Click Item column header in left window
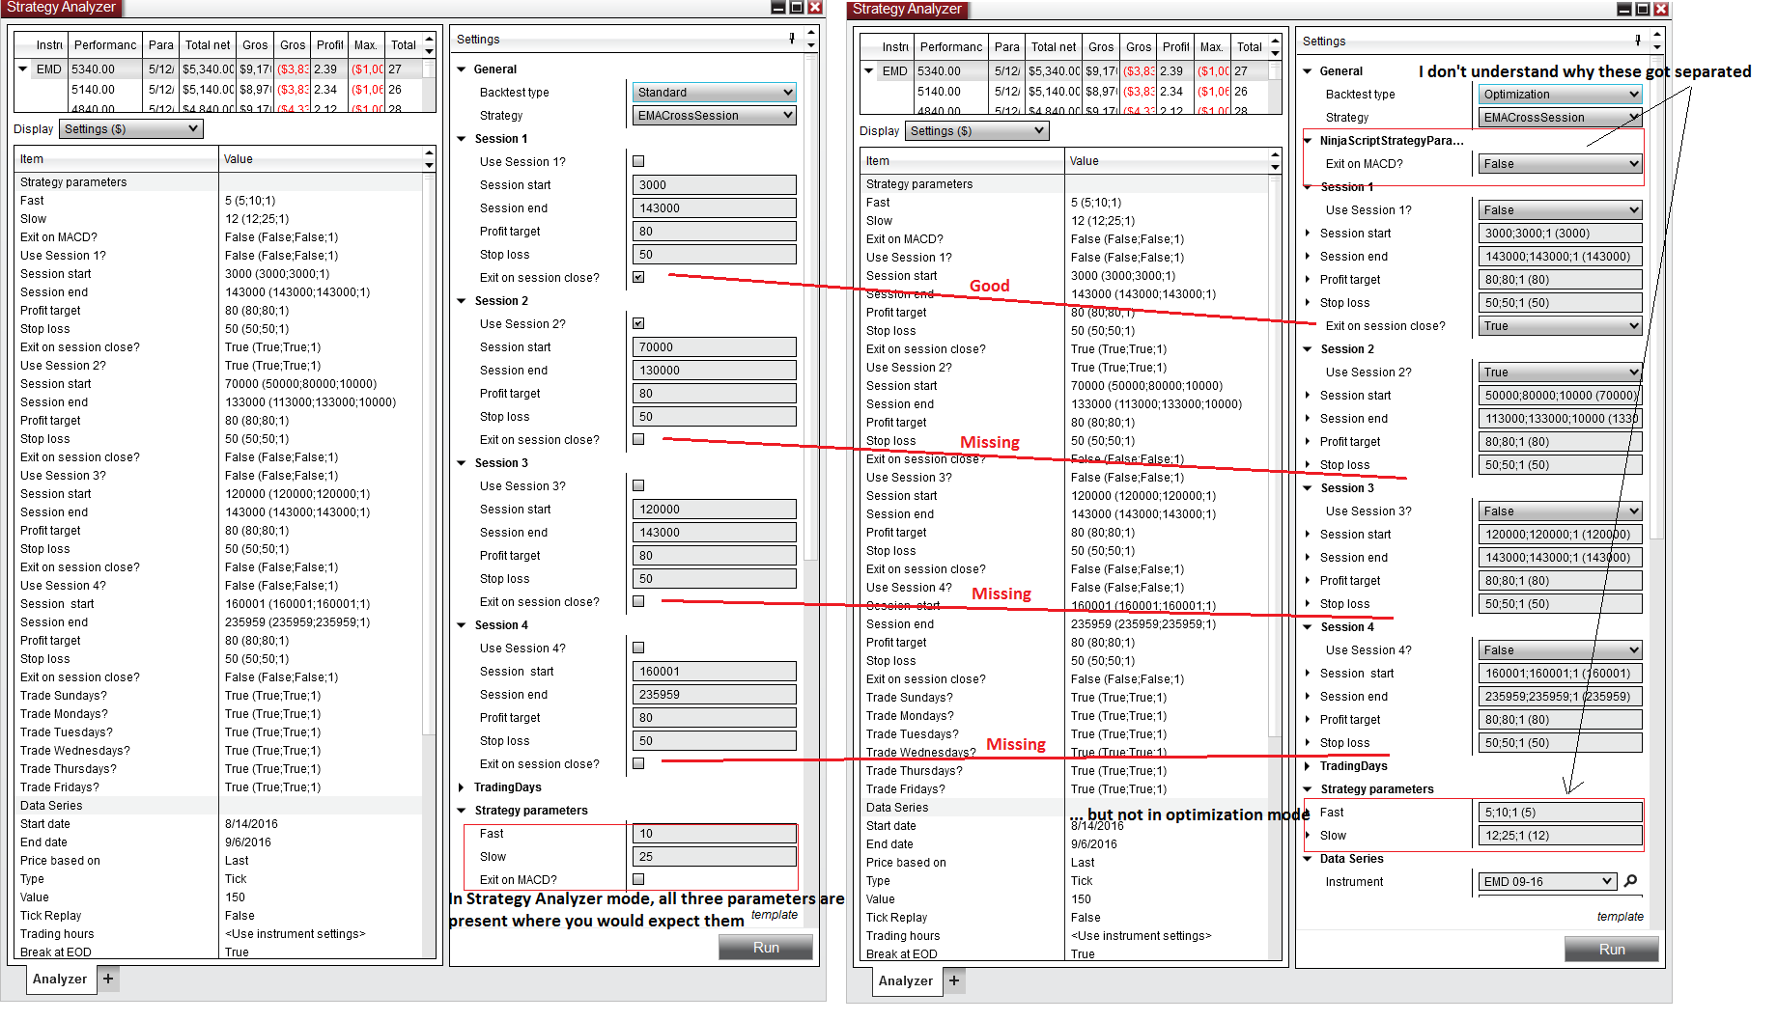The width and height of the screenshot is (1777, 1021). [116, 159]
